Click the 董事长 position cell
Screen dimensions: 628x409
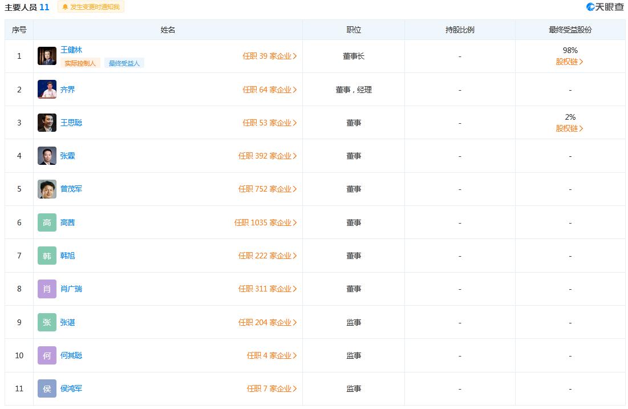tap(354, 56)
